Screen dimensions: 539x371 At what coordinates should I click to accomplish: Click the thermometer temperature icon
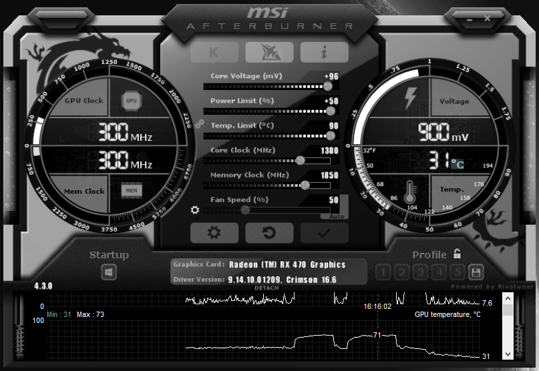click(x=409, y=192)
